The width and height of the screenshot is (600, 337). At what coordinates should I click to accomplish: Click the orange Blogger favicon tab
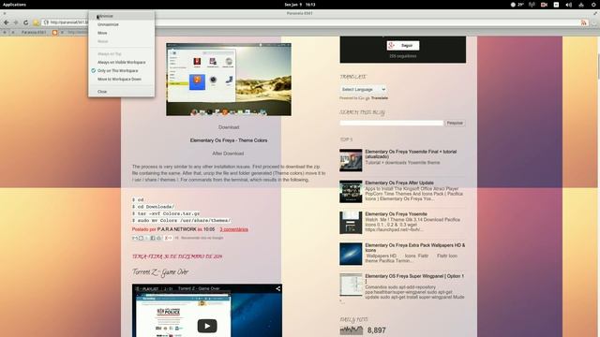[54, 33]
